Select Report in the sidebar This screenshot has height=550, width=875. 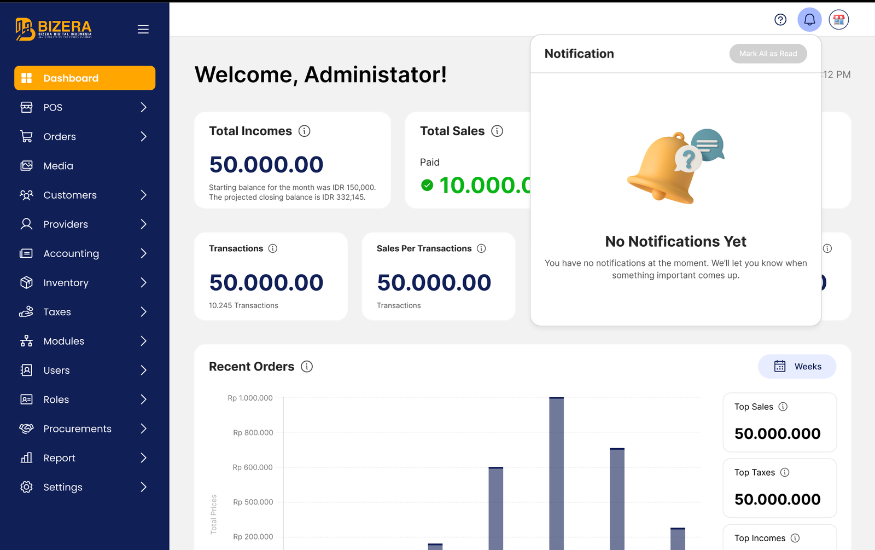(x=85, y=458)
